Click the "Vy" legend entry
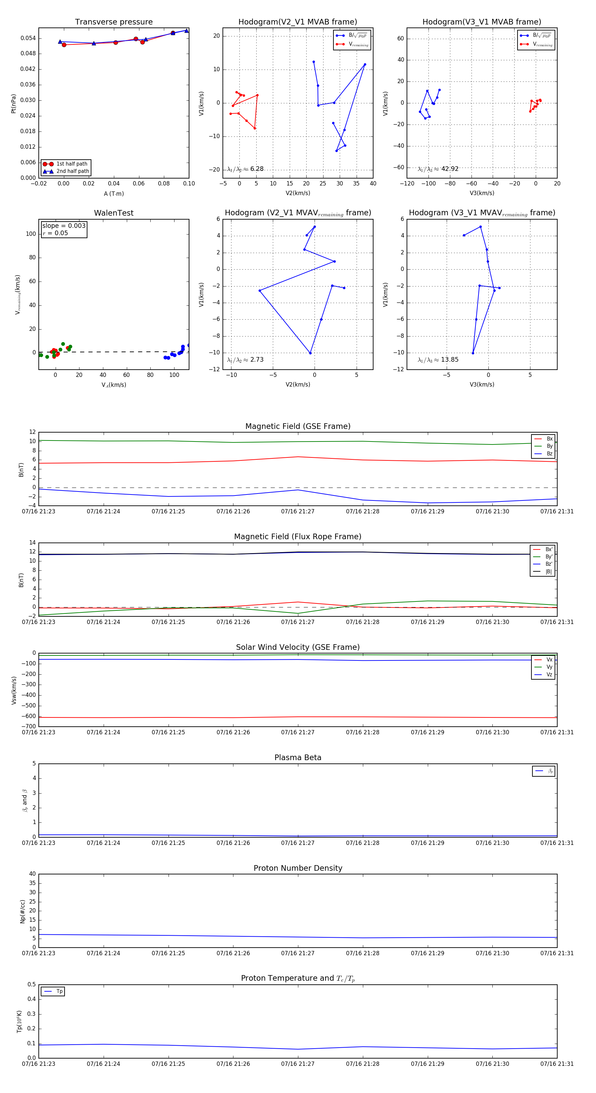This screenshot has height=1093, width=596. point(543,667)
